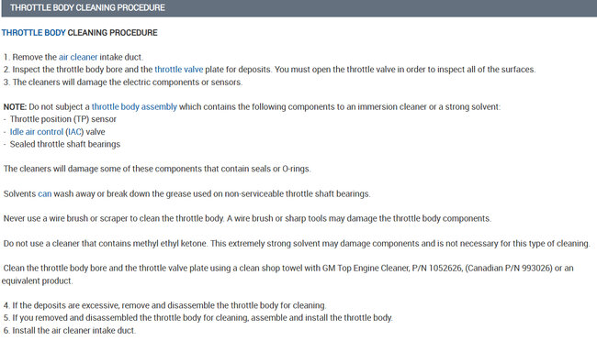The width and height of the screenshot is (597, 341).
Task: Click the 'Canadian P/N 993026' text
Action: click(x=509, y=269)
